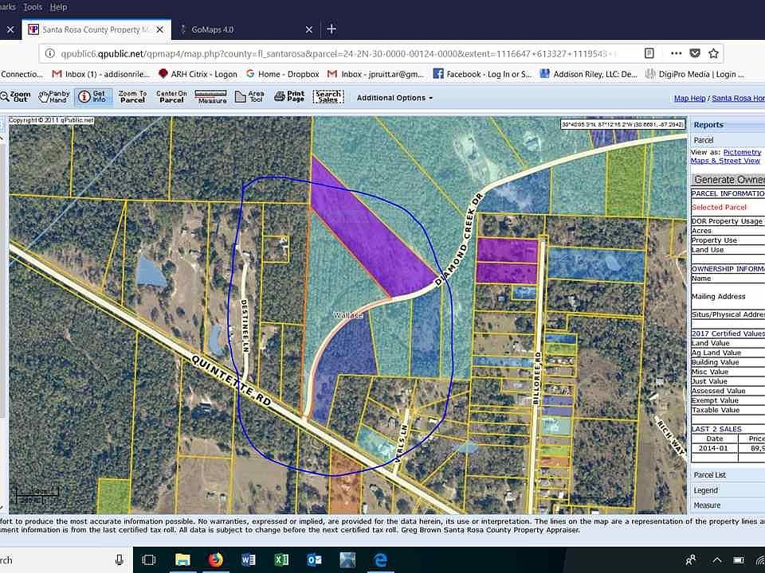Check battery status tray icon
This screenshot has width=765, height=573.
click(739, 560)
